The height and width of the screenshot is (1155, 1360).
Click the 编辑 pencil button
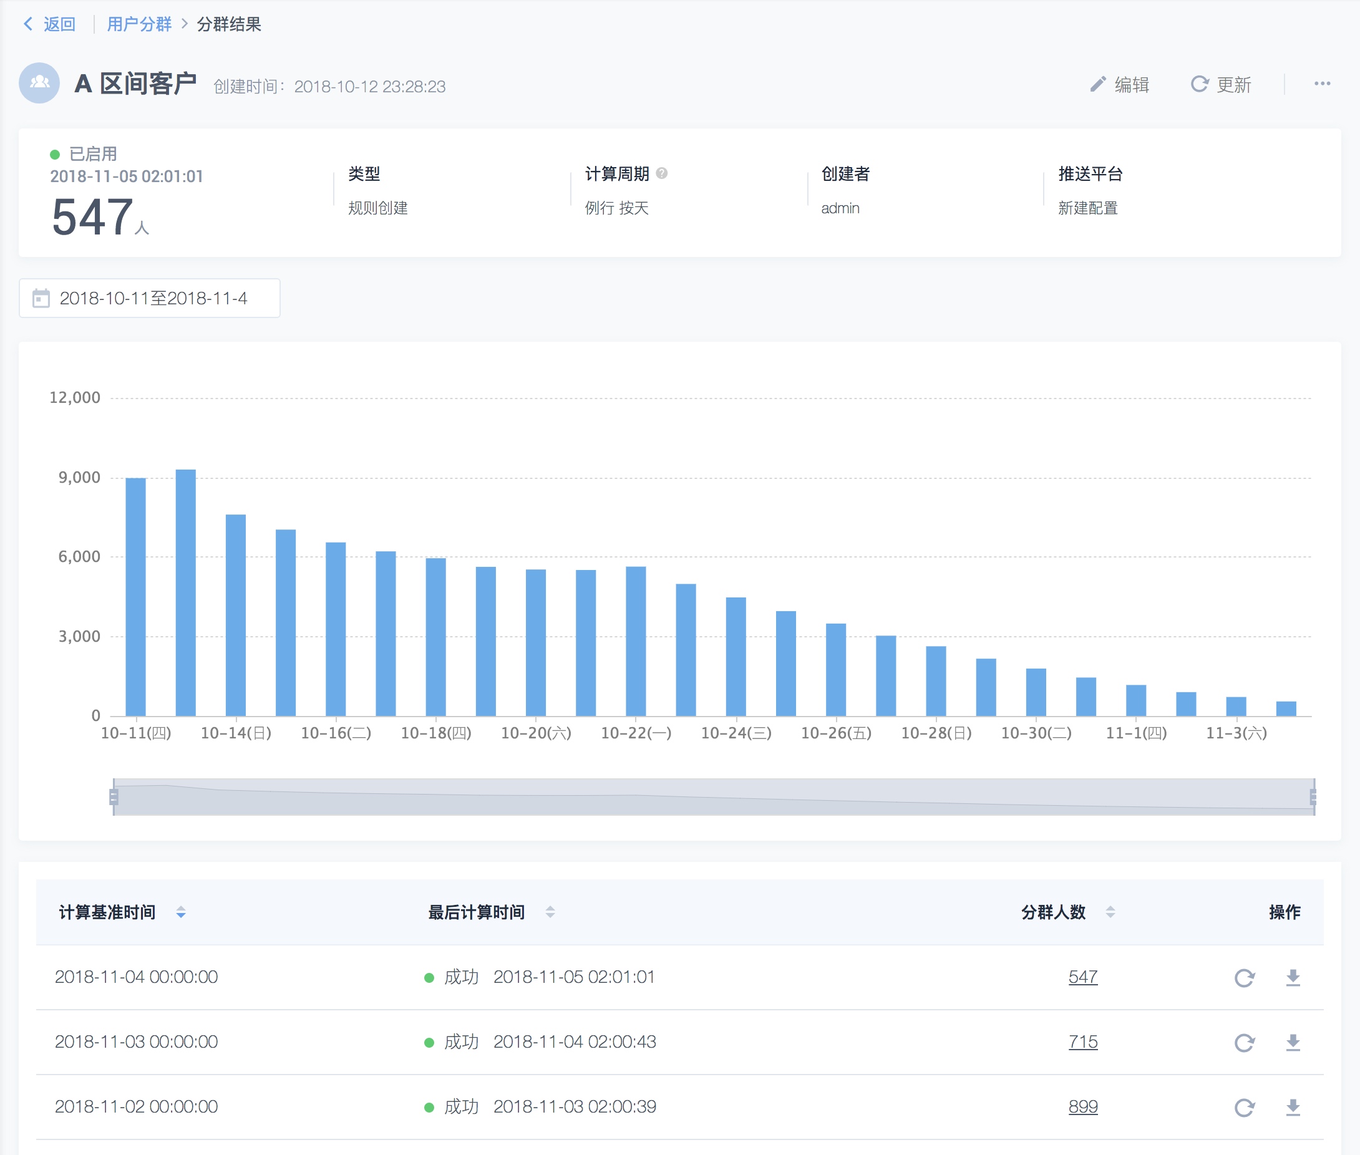tap(1120, 84)
